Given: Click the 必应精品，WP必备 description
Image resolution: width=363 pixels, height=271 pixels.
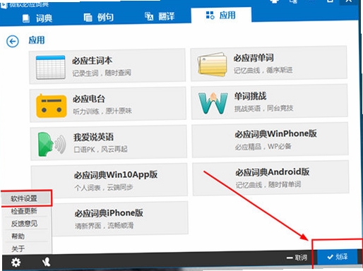Looking at the screenshot, I should pyautogui.click(x=263, y=147).
